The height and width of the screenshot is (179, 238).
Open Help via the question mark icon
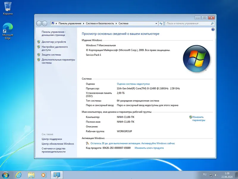(213, 30)
